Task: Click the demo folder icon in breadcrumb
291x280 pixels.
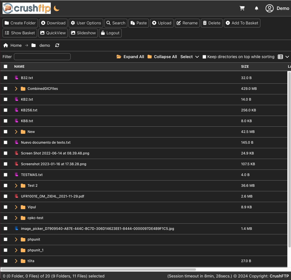Action: [33, 45]
